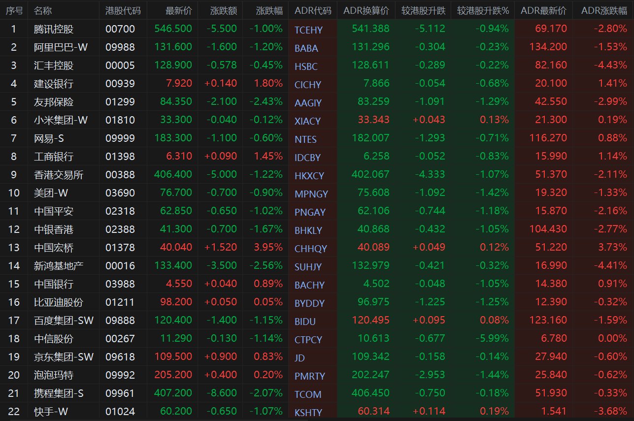Choose the CTPCY ADR code
Viewport: 634px width, 421px height.
[308, 340]
